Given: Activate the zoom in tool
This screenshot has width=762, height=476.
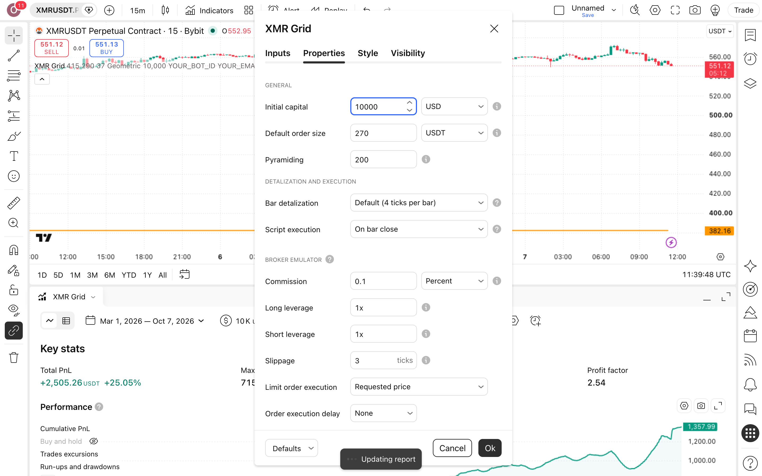Looking at the screenshot, I should [x=13, y=223].
